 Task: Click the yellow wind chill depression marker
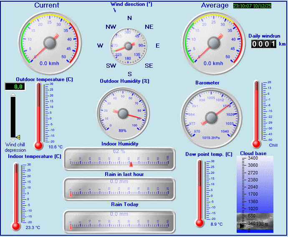[x=18, y=137]
